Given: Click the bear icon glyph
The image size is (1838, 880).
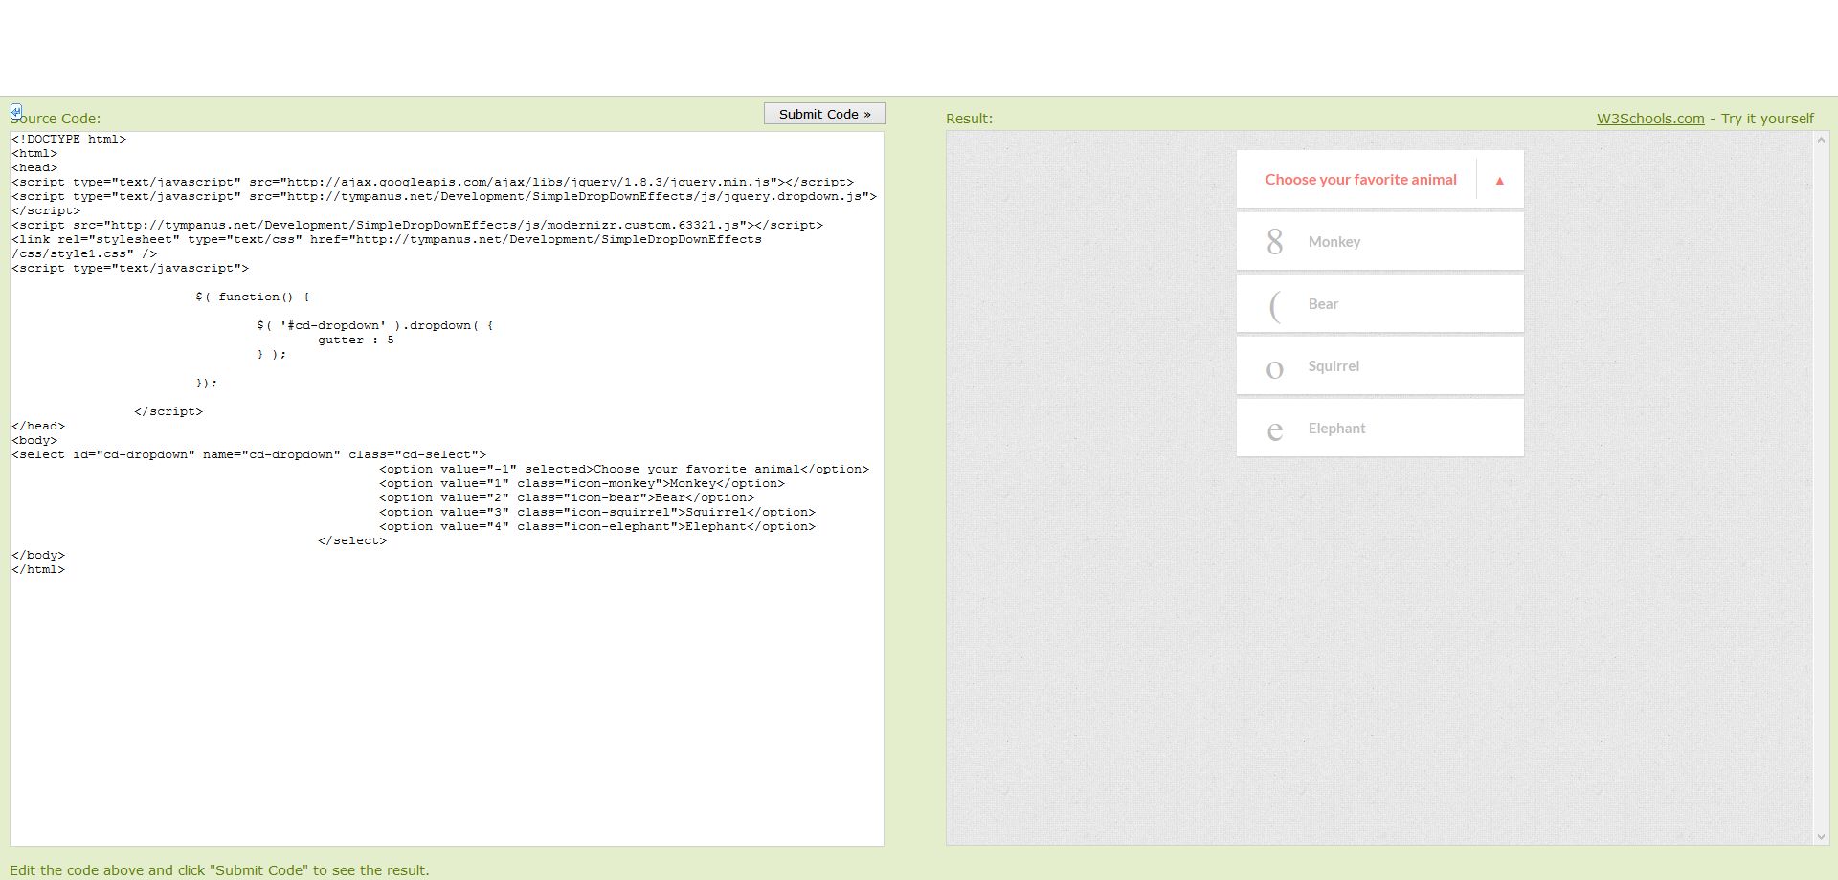Looking at the screenshot, I should [1274, 305].
